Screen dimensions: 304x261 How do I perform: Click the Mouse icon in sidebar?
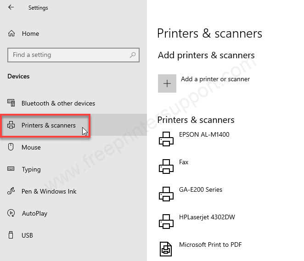pyautogui.click(x=11, y=147)
